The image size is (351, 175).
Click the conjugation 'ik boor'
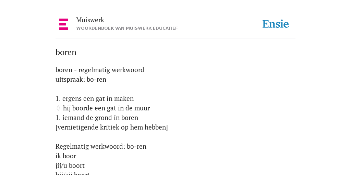(x=66, y=156)
